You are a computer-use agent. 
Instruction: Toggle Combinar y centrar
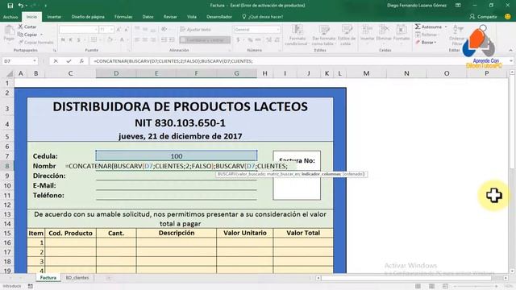(x=205, y=39)
